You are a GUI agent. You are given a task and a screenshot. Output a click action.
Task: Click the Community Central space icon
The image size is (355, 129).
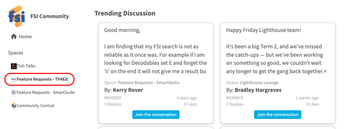point(14,106)
